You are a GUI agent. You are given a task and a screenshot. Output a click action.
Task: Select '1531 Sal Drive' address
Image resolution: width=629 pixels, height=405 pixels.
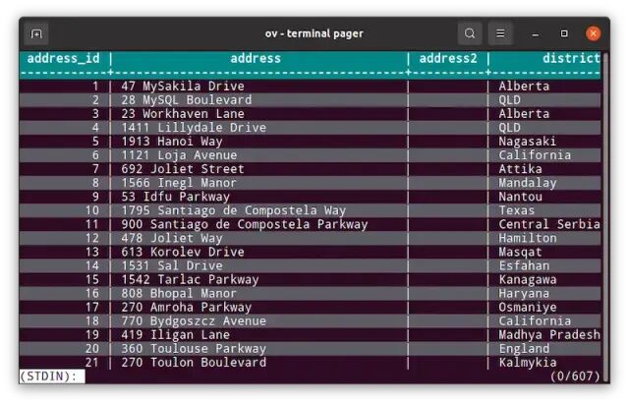click(x=172, y=265)
